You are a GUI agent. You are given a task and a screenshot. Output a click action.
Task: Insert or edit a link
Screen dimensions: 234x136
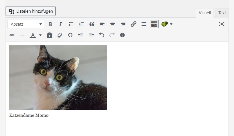(x=133, y=24)
